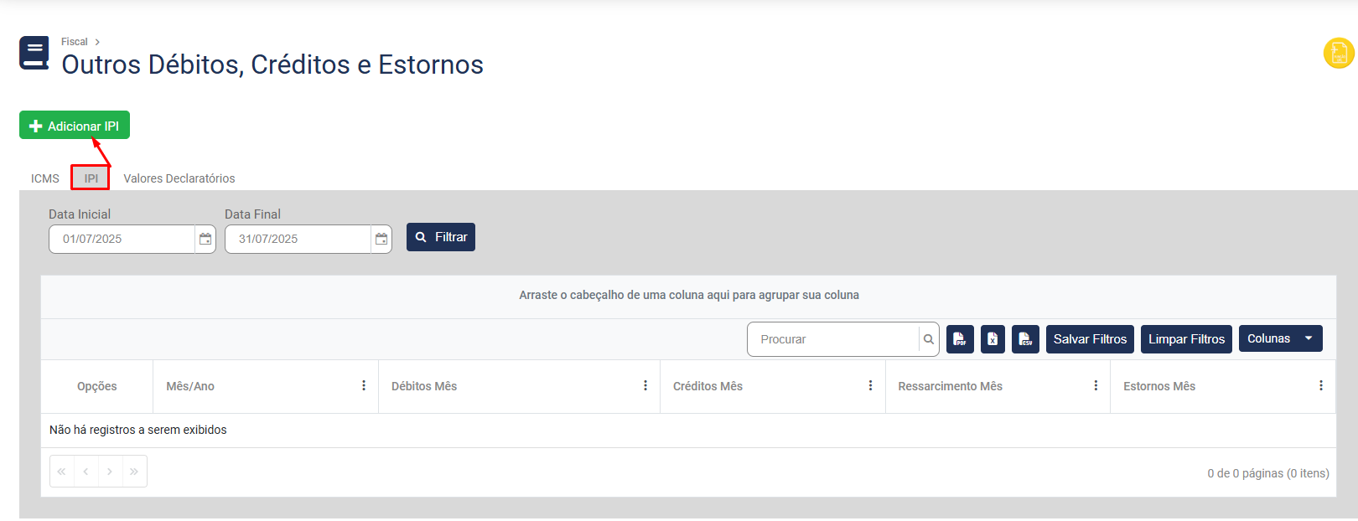
Task: Go to last page of results
Action: pos(135,472)
